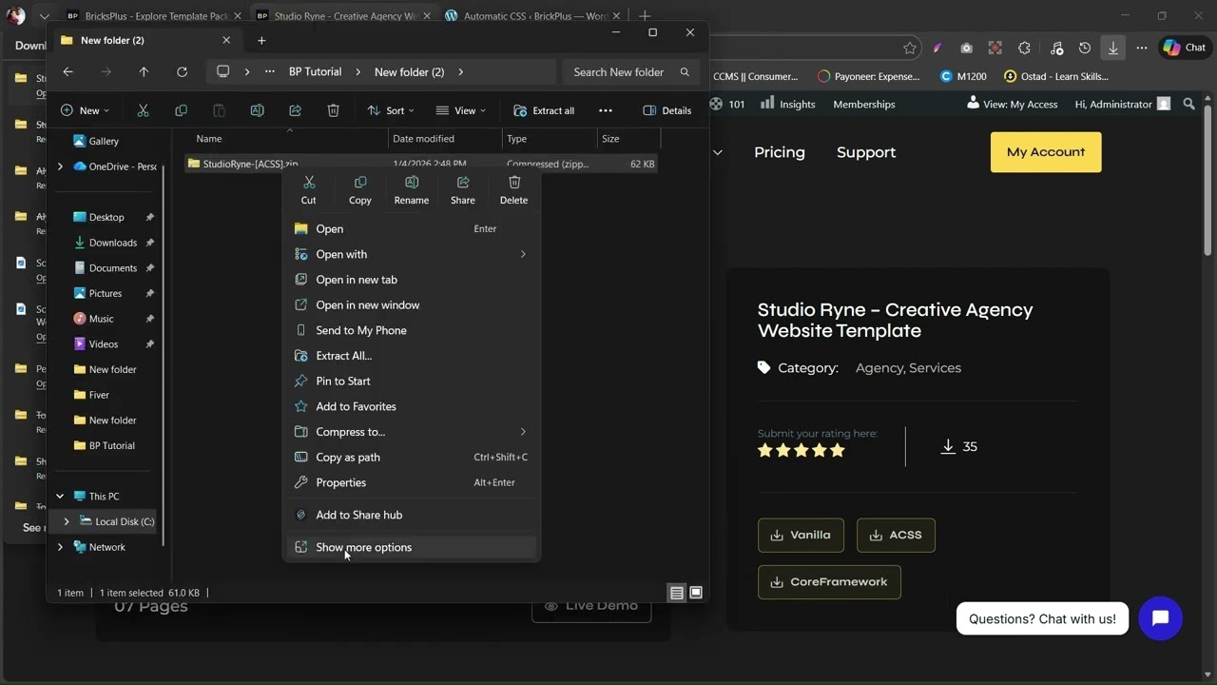
Task: Go back in File Explorer
Action: pyautogui.click(x=68, y=72)
